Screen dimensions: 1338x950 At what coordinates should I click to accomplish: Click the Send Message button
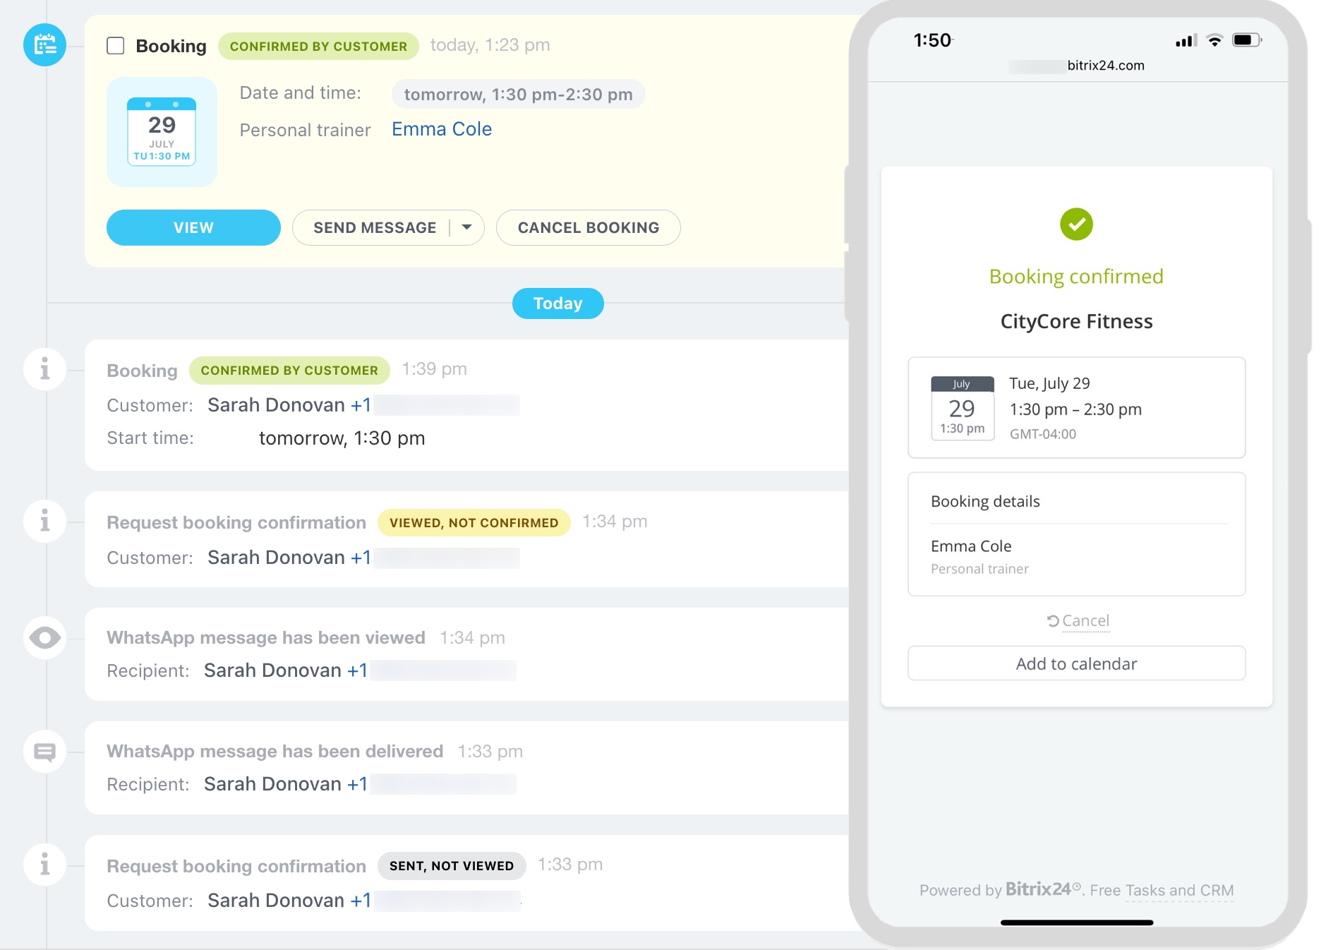374,227
